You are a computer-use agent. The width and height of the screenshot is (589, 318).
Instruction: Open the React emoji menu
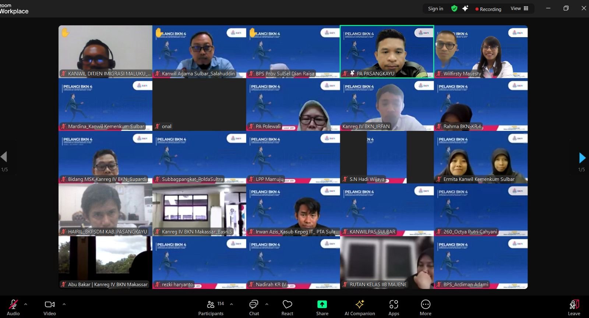[x=287, y=308]
